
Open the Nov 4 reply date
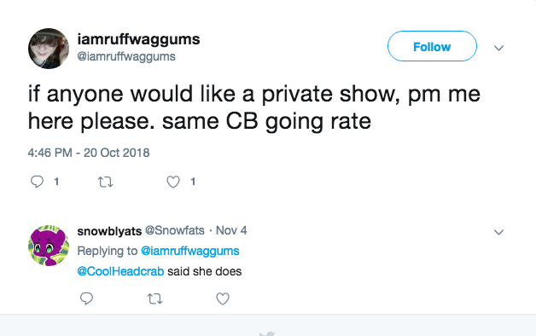[231, 230]
